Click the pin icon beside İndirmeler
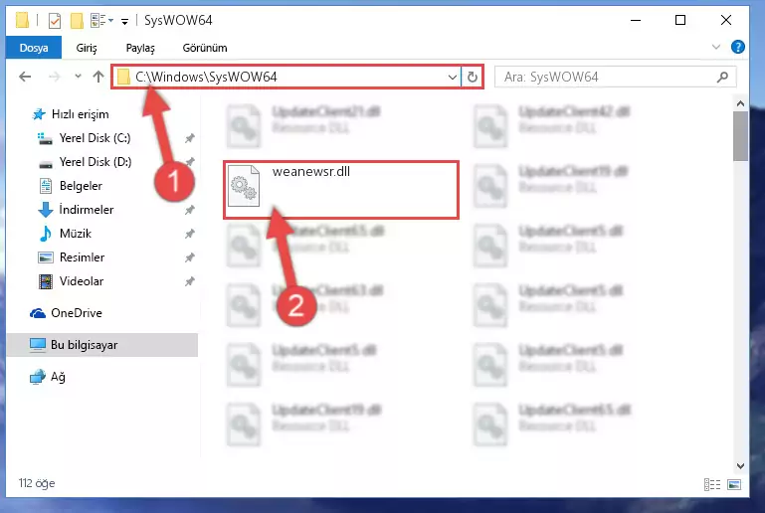Viewport: 765px width, 513px height. (190, 210)
